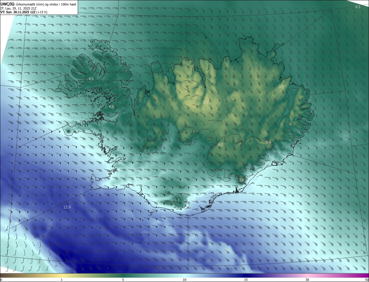Click the 5.1 value label on the map

pyautogui.click(x=177, y=200)
